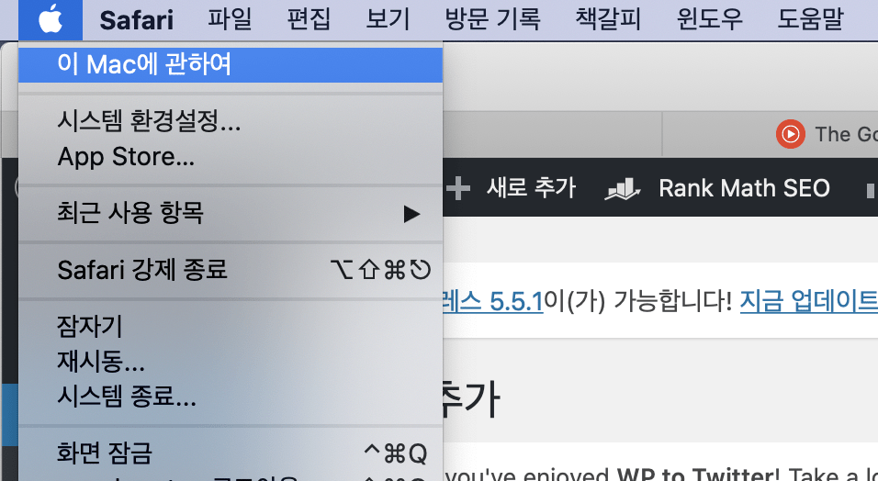Click the Apple logo in the menu bar

pos(51,18)
